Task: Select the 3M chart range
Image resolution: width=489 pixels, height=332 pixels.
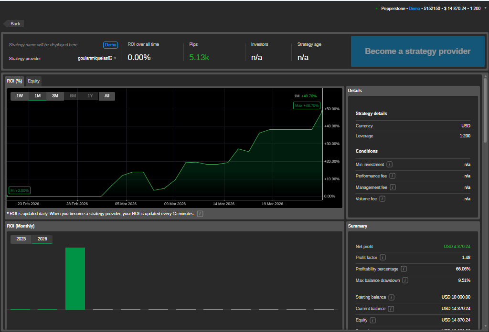Action: pos(55,96)
